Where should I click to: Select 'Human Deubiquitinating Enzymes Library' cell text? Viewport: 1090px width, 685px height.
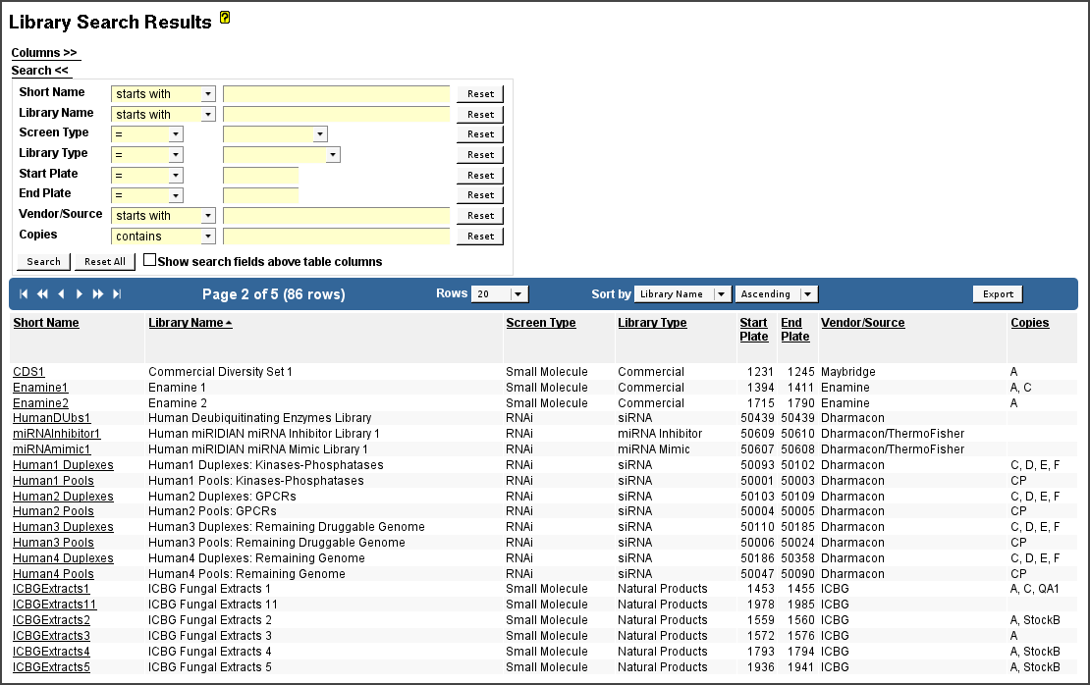click(260, 418)
